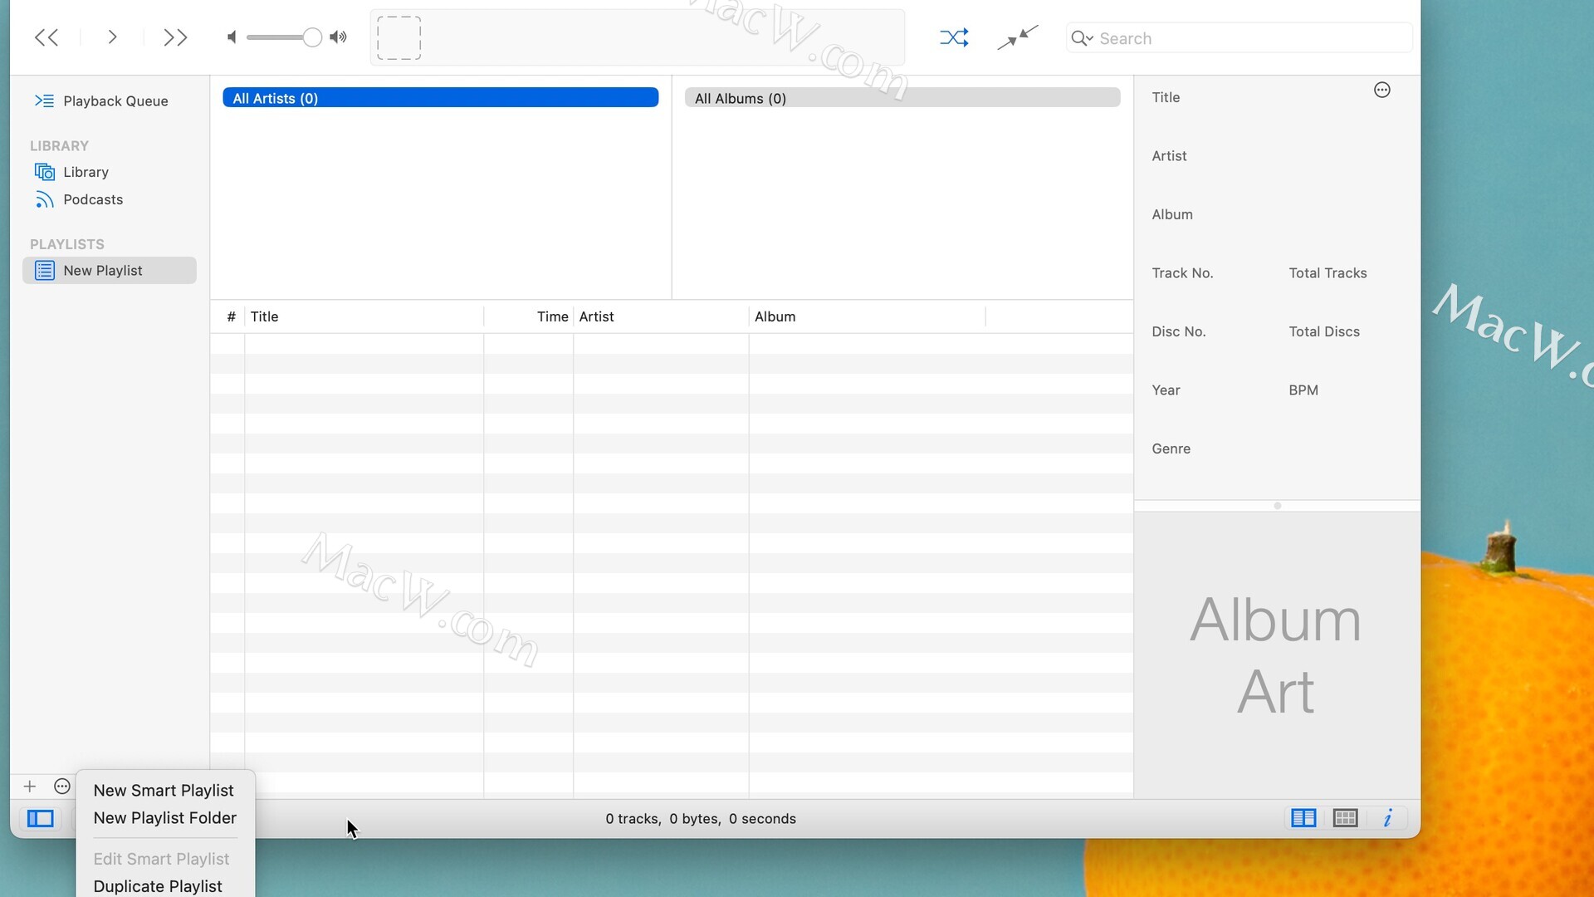1594x897 pixels.
Task: Click the Library stack icon
Action: [44, 172]
